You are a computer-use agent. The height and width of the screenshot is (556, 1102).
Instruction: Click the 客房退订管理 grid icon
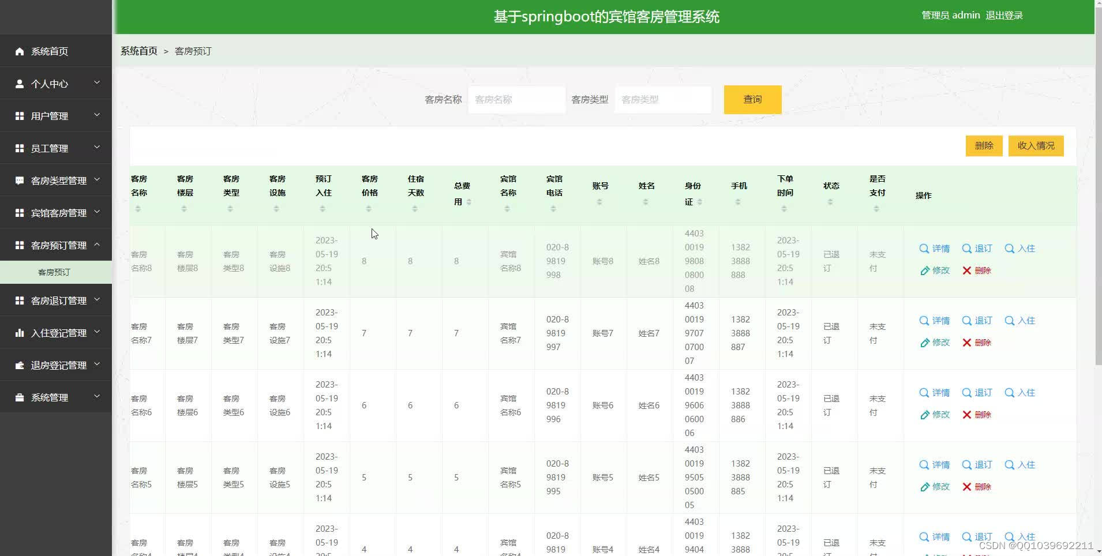[x=19, y=300]
